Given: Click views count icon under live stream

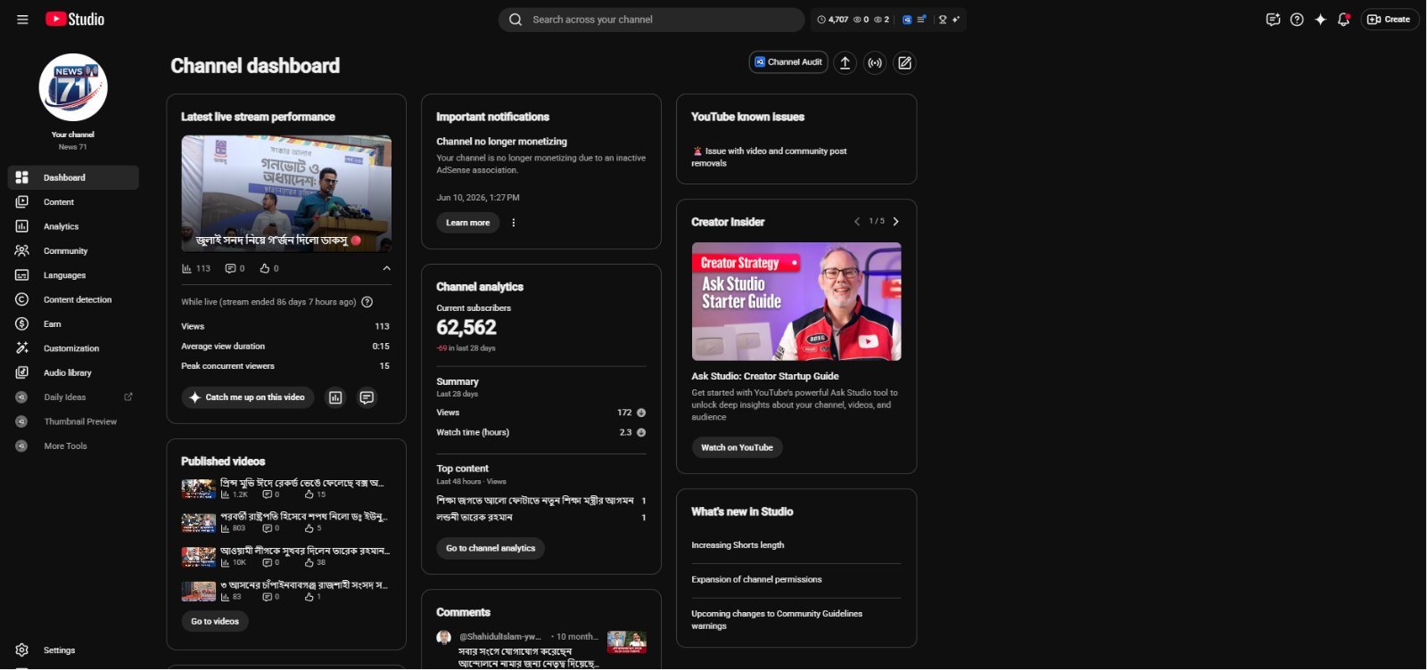Looking at the screenshot, I should tap(186, 268).
